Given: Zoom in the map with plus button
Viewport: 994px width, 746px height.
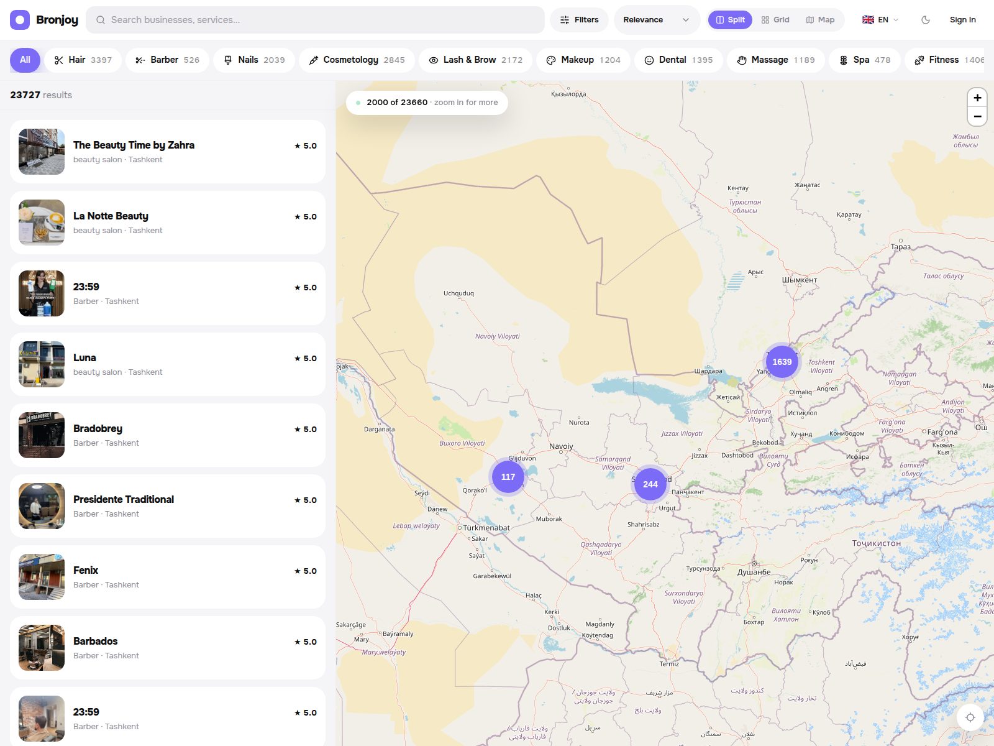Looking at the screenshot, I should [977, 98].
